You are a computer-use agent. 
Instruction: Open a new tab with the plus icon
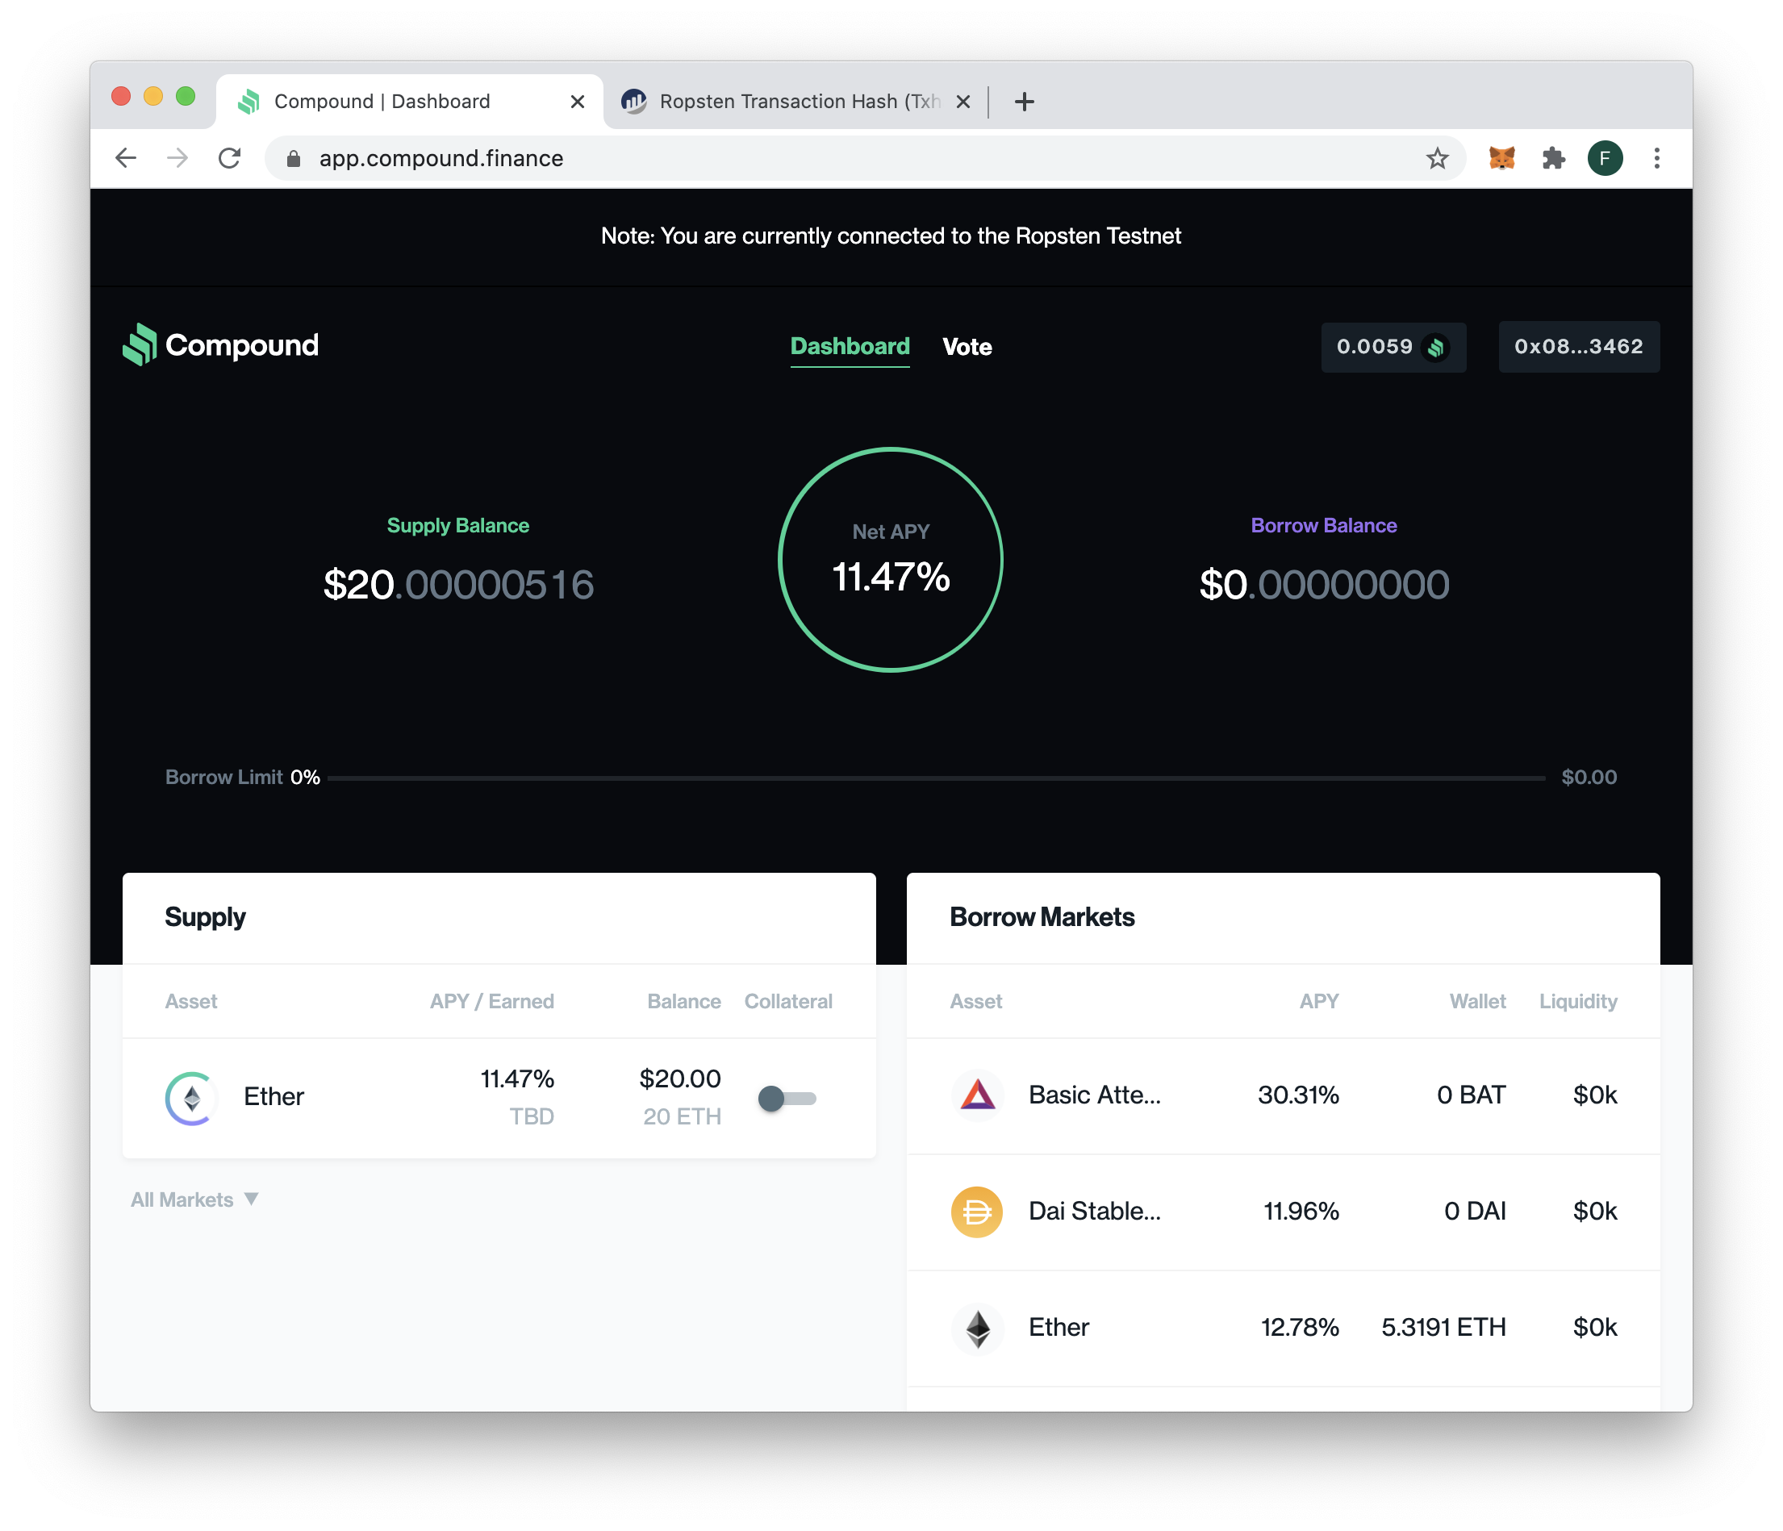(1024, 102)
